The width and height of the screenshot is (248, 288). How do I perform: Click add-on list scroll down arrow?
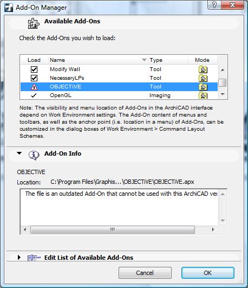(223, 94)
